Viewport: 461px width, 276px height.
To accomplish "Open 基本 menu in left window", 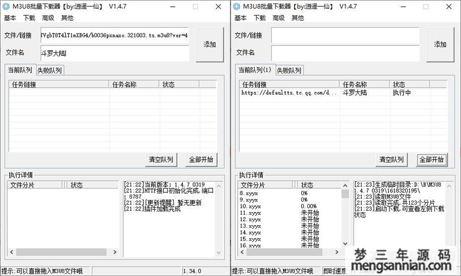I will click(10, 18).
